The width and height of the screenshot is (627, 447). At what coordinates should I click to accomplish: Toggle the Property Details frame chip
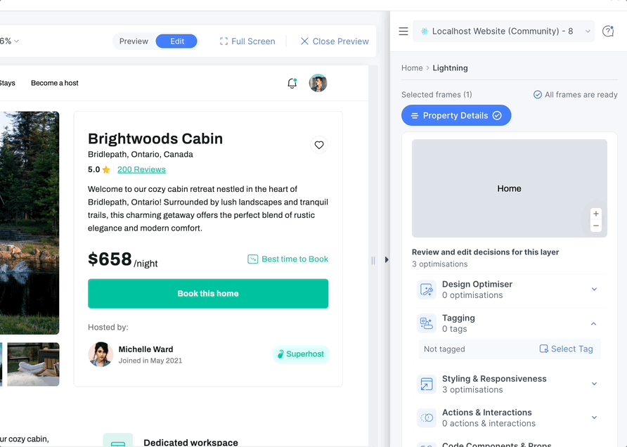[456, 115]
